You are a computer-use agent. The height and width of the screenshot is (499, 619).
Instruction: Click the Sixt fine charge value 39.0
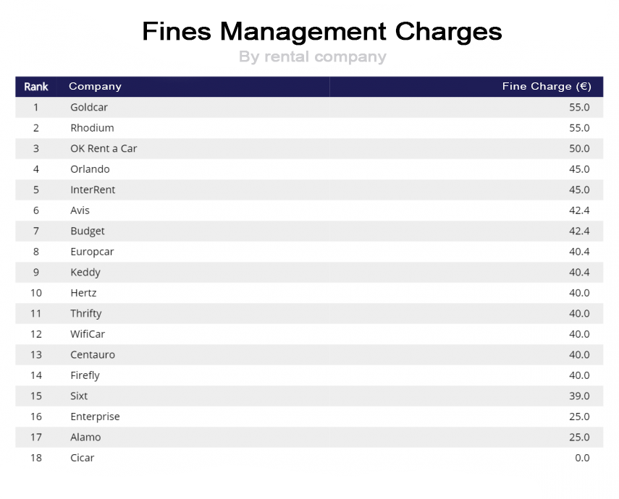pyautogui.click(x=579, y=396)
